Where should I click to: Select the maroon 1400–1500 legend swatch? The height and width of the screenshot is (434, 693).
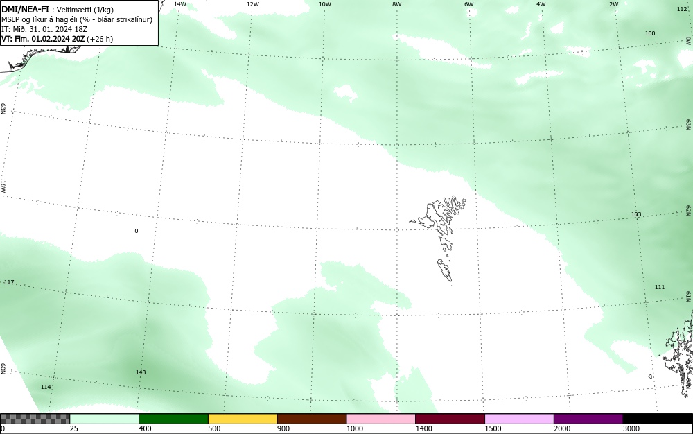[x=450, y=419]
